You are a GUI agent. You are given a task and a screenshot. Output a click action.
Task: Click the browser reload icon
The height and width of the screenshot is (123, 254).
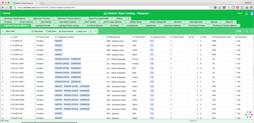pyautogui.click(x=11, y=7)
